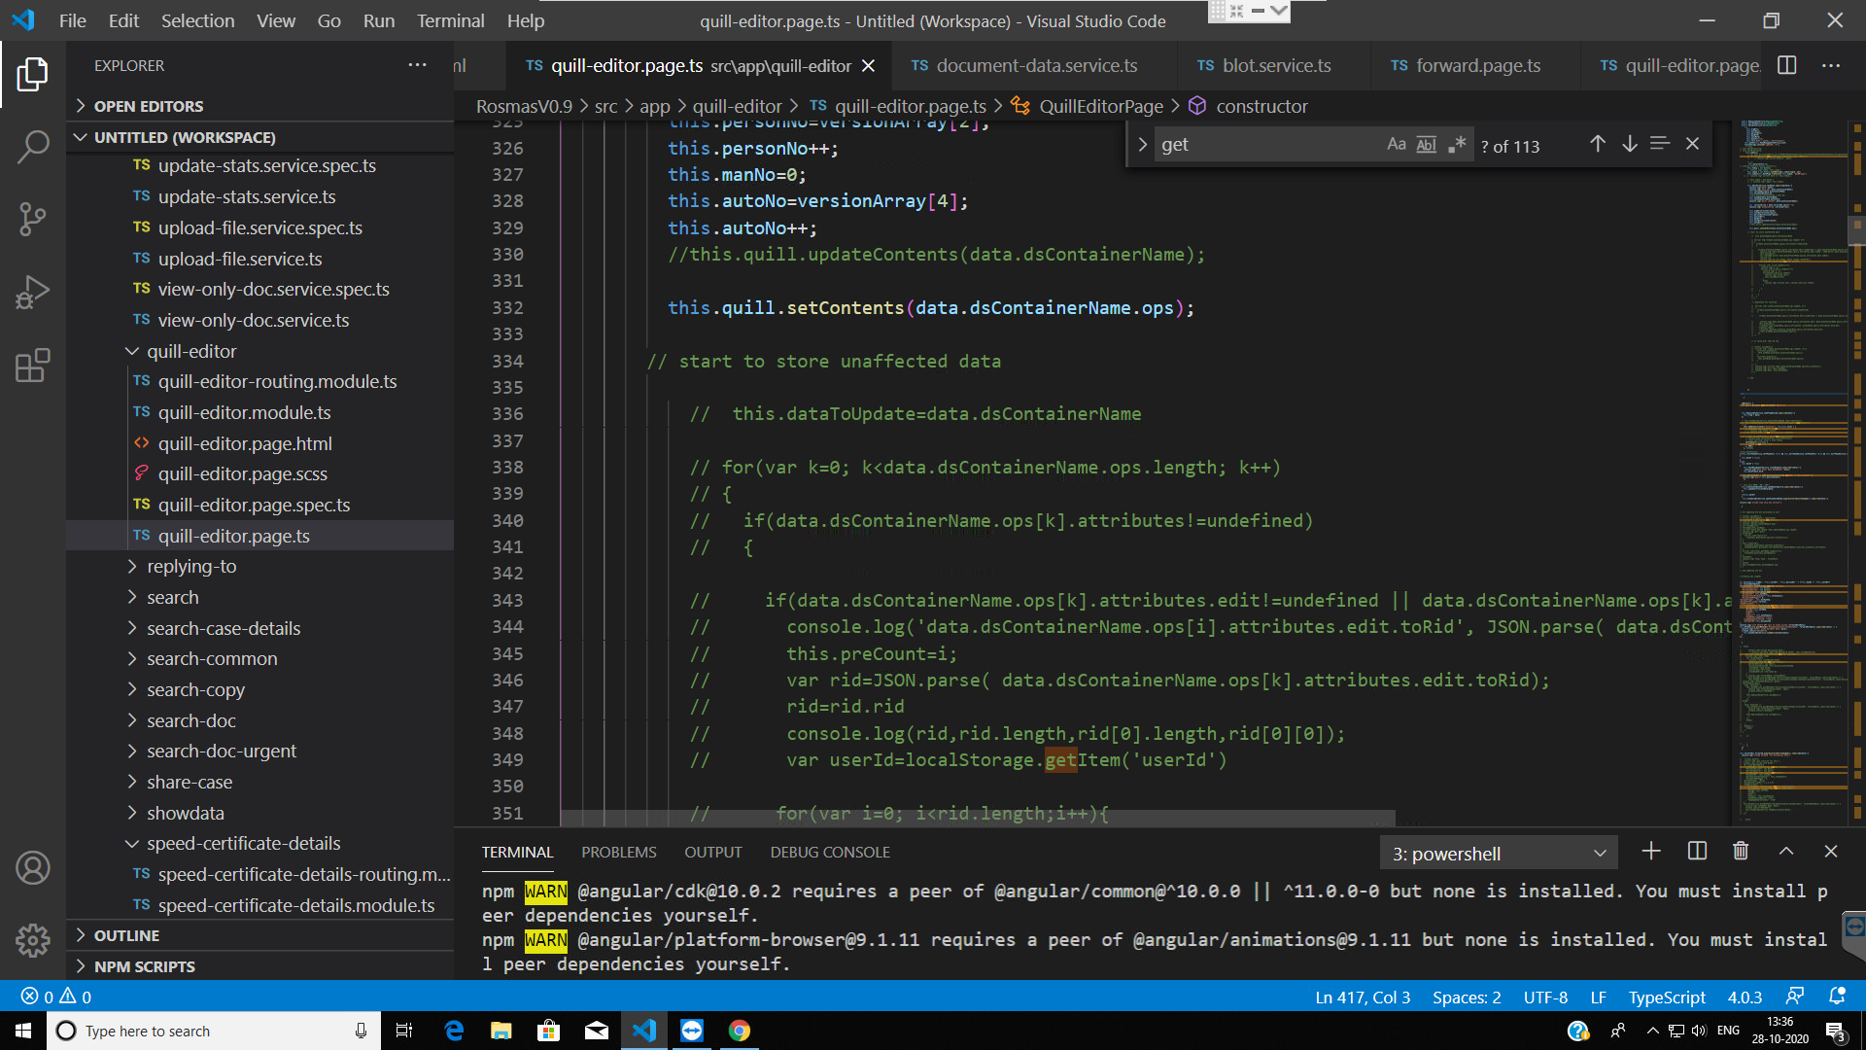Open the Terminal menu
The width and height of the screenshot is (1866, 1050).
[x=450, y=20]
